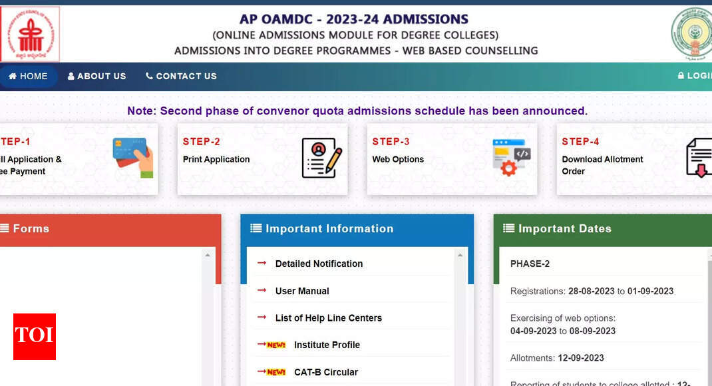Click the arrow icon beside User Manual
This screenshot has width=712, height=386.
pyautogui.click(x=262, y=290)
